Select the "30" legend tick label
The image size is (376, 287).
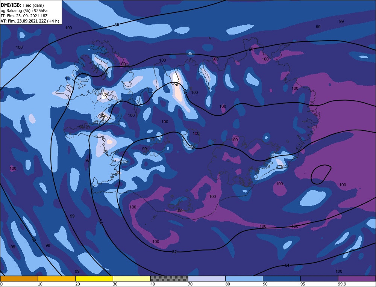[x=115, y=284]
